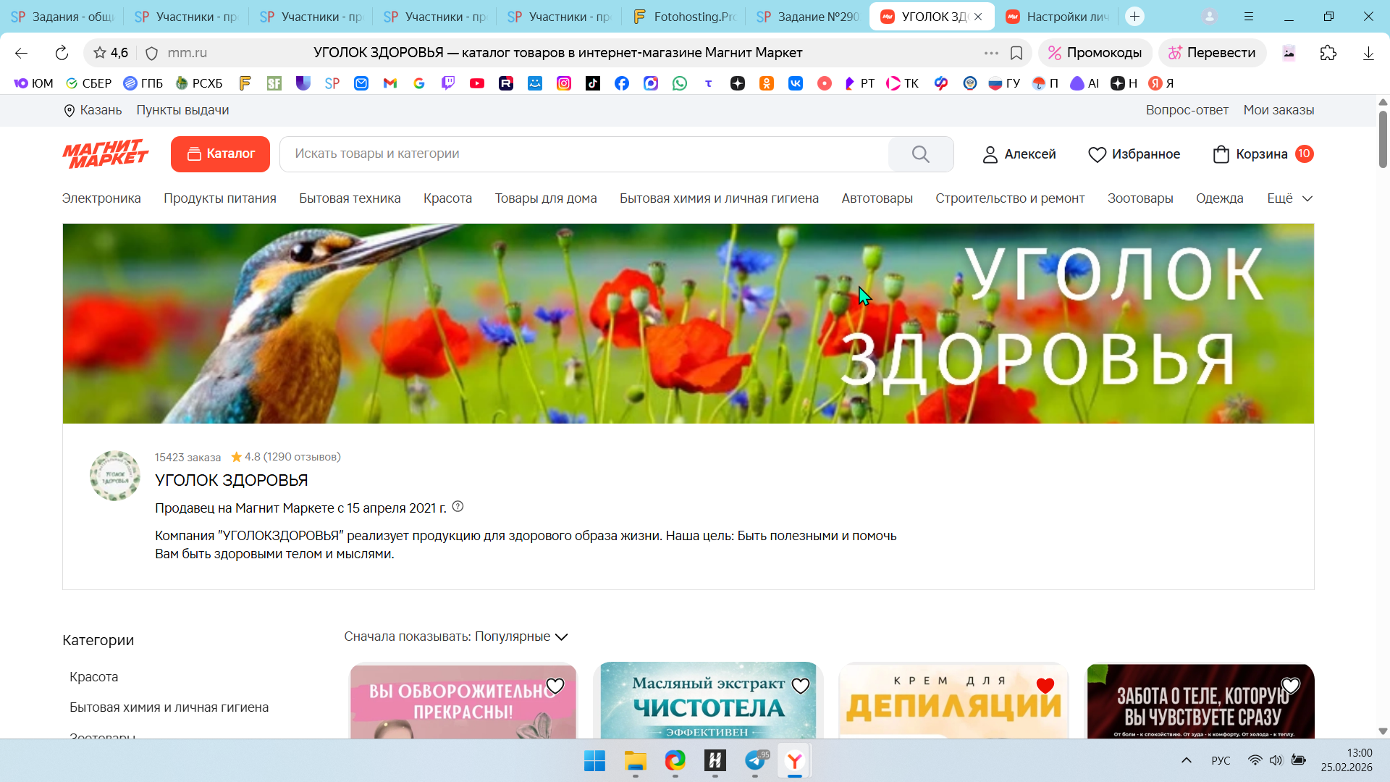Toggle favorite heart on Чистотела product
1390x782 pixels.
click(x=800, y=686)
